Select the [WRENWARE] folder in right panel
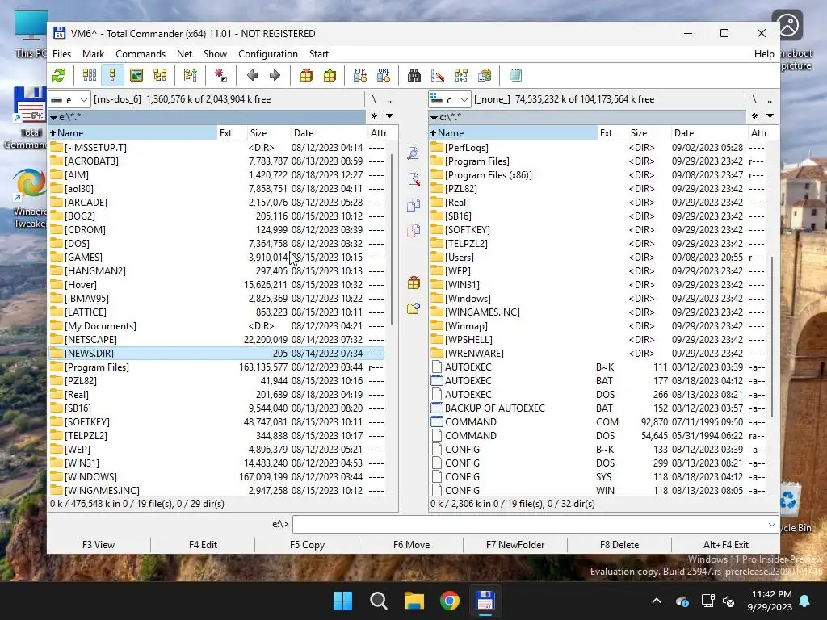This screenshot has height=620, width=827. [598, 354]
